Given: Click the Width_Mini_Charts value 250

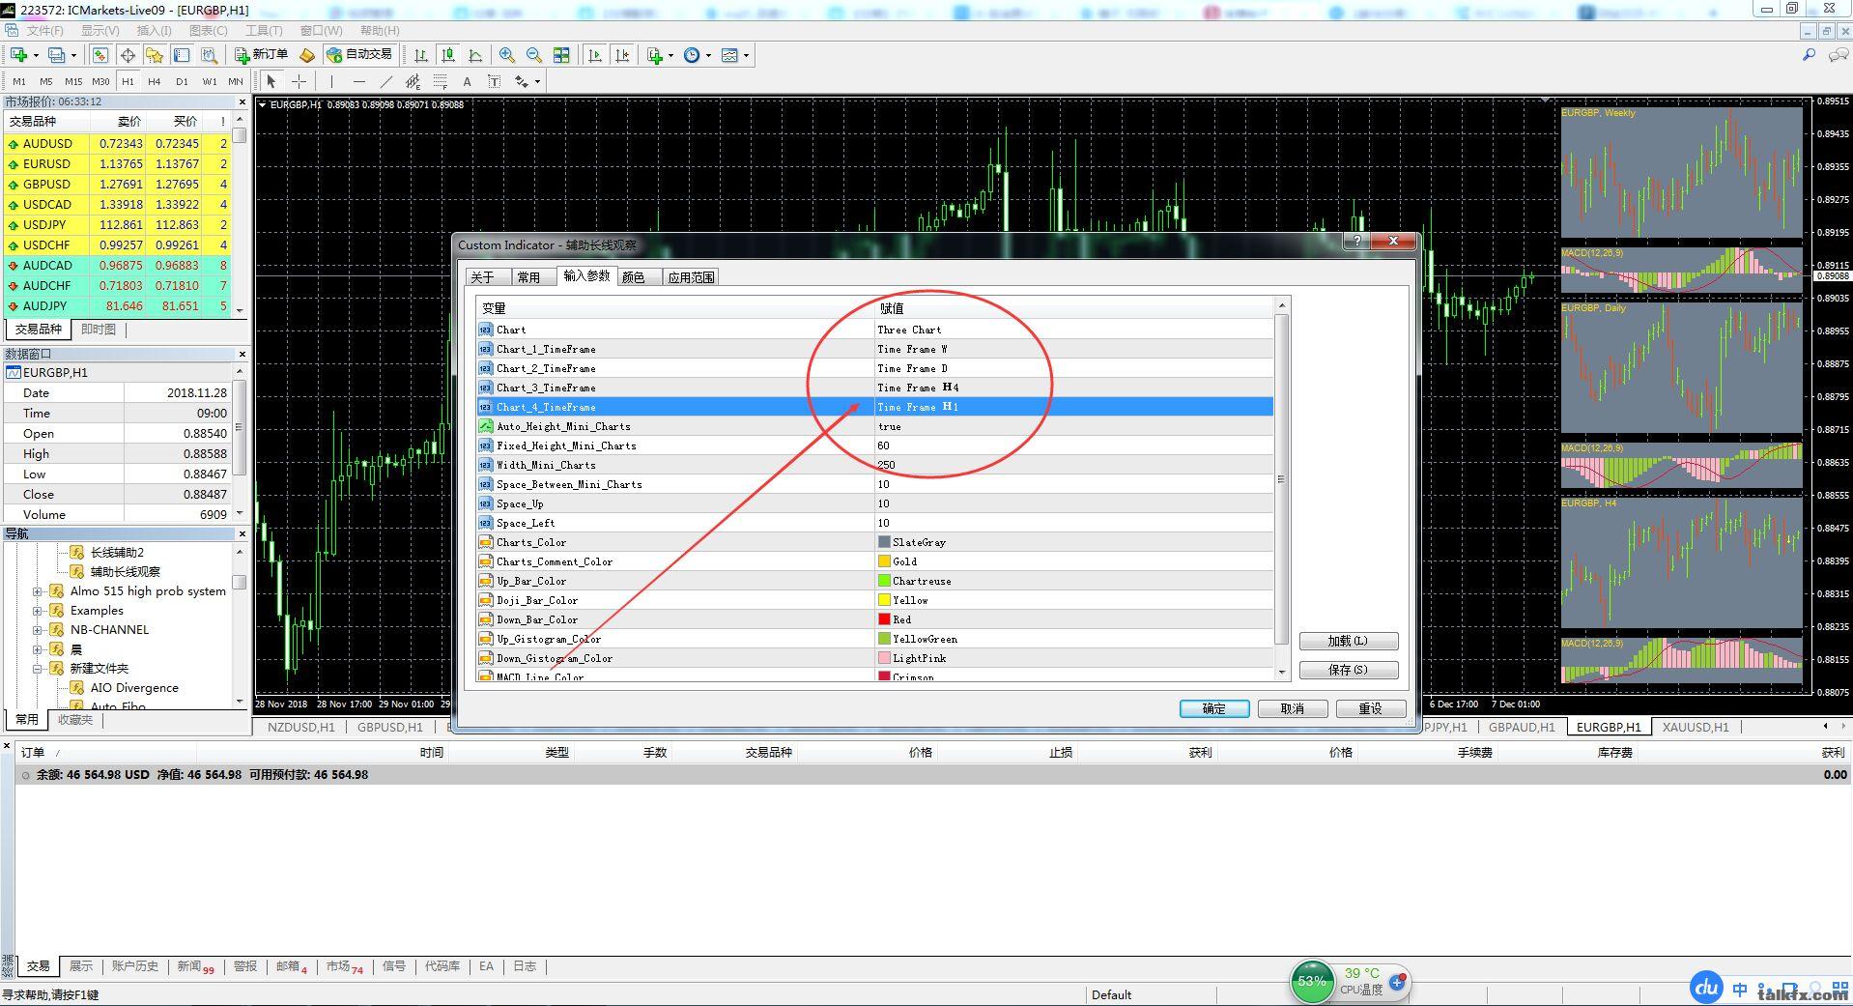Looking at the screenshot, I should (x=886, y=465).
